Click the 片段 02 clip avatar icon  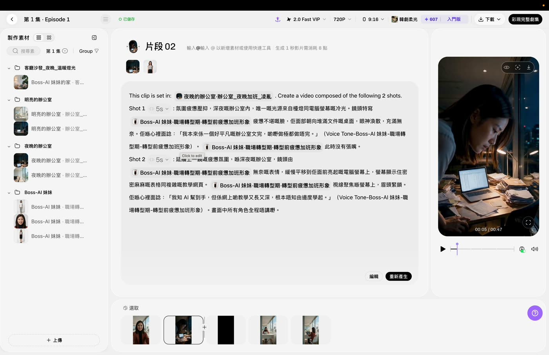tap(133, 46)
